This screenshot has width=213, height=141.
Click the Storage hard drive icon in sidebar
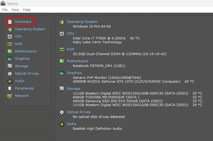point(10,66)
